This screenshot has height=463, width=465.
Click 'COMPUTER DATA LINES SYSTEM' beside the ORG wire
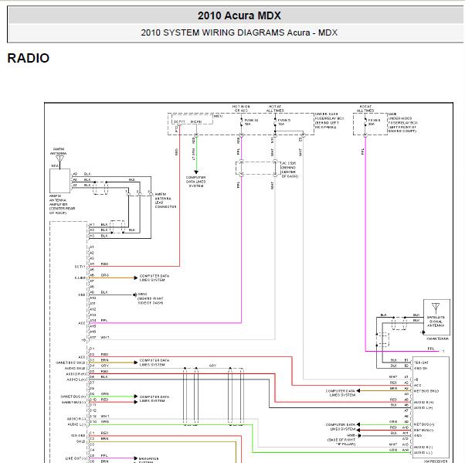click(x=154, y=277)
